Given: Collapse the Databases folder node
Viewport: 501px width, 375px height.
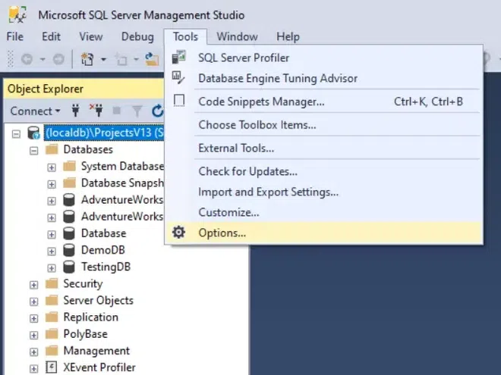Looking at the screenshot, I should 33,150.
